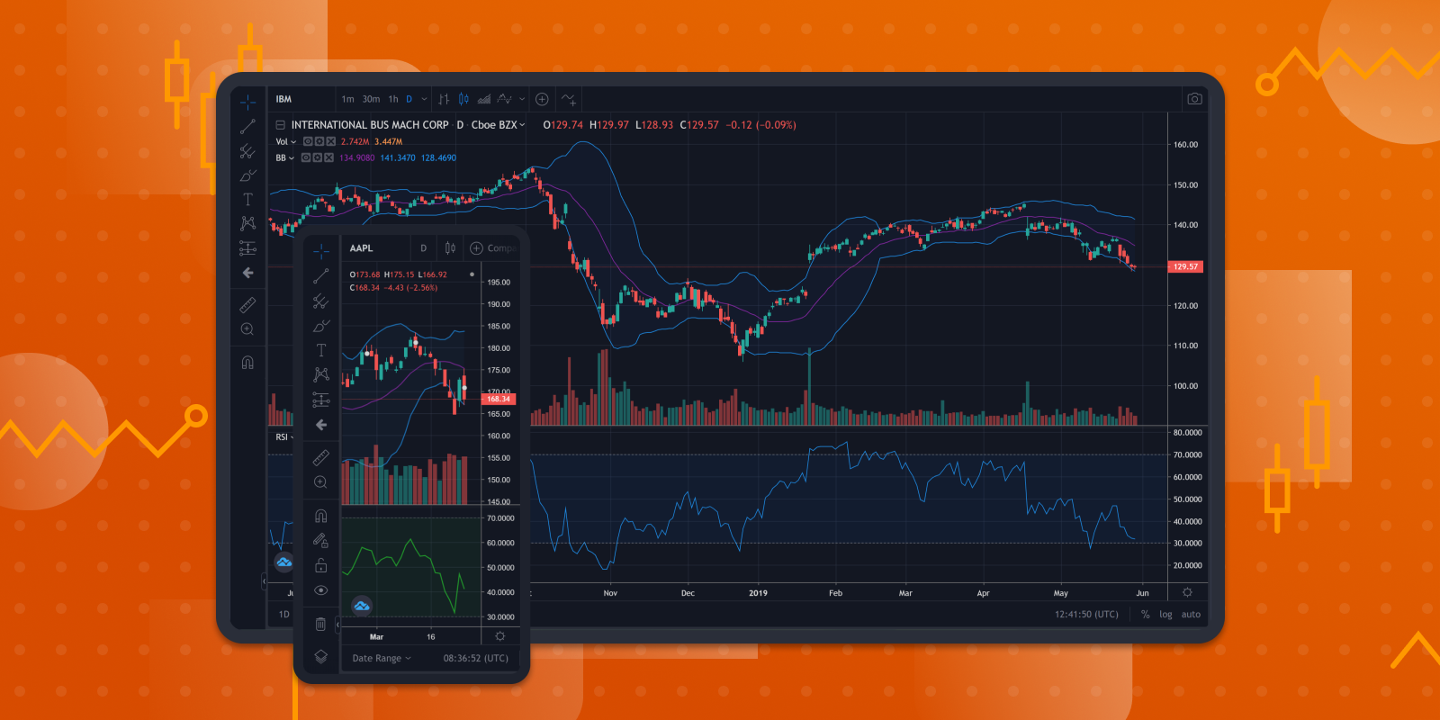Switch IBM chart to bars style
Image resolution: width=1440 pixels, height=720 pixels.
click(x=444, y=99)
